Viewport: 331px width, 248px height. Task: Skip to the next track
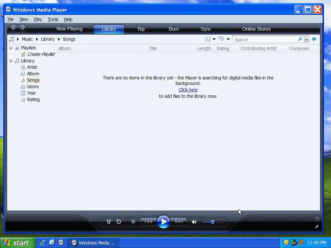(x=179, y=222)
